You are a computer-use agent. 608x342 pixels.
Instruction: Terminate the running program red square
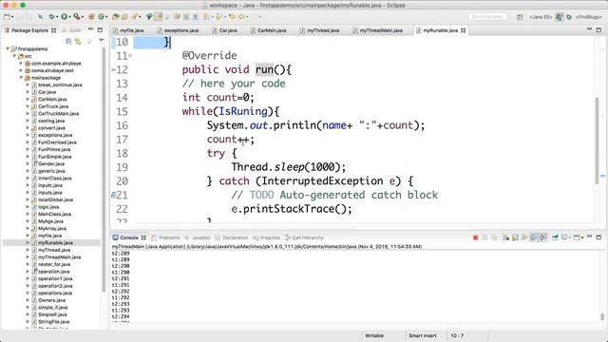[475, 237]
